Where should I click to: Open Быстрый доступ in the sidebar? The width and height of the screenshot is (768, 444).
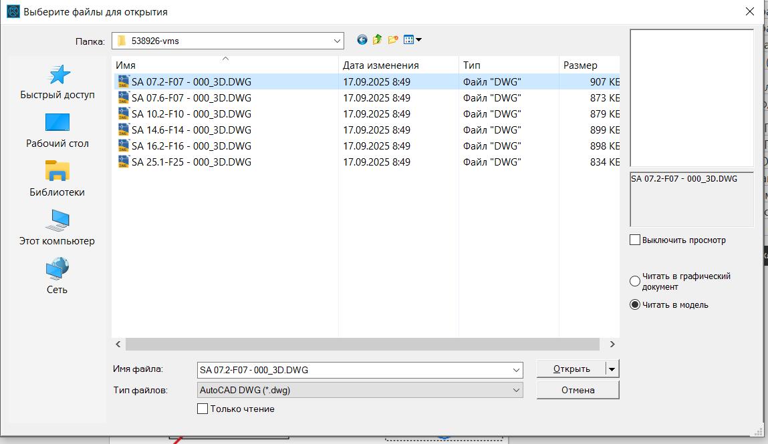[x=57, y=82]
